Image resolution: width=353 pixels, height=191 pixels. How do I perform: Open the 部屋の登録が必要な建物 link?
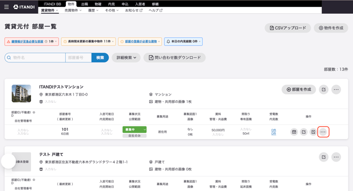pyautogui.click(x=141, y=41)
